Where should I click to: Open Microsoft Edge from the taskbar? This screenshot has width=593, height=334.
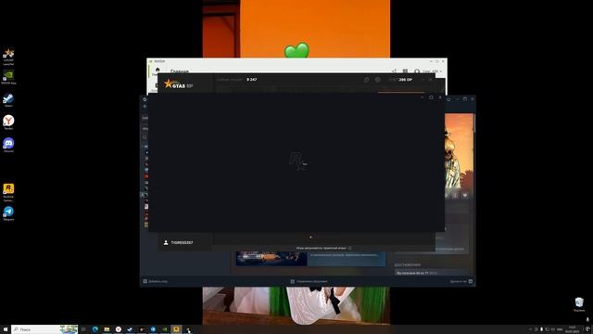[95, 329]
